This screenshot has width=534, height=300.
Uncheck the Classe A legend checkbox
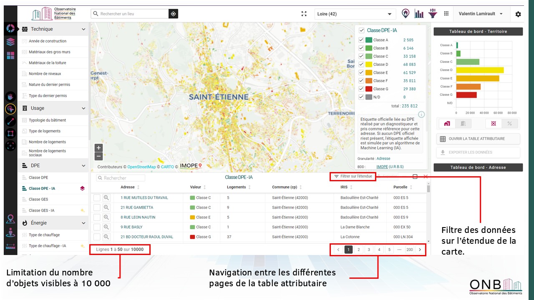(361, 40)
